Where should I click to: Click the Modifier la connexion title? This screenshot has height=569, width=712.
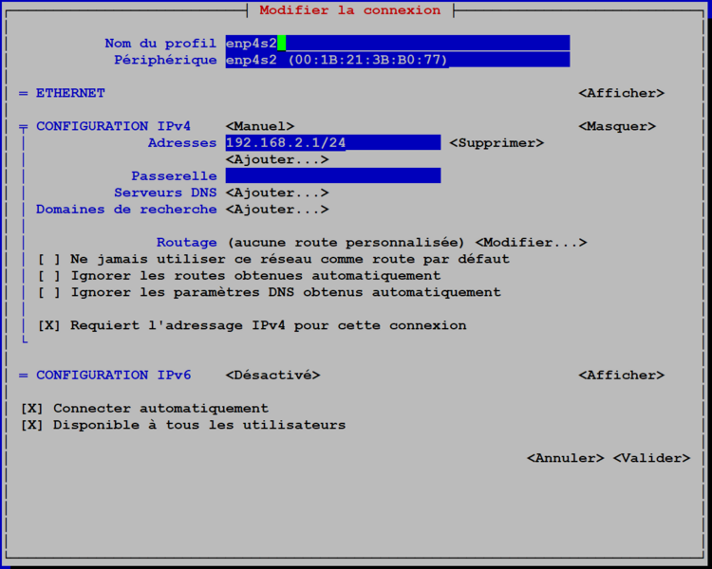(x=350, y=10)
